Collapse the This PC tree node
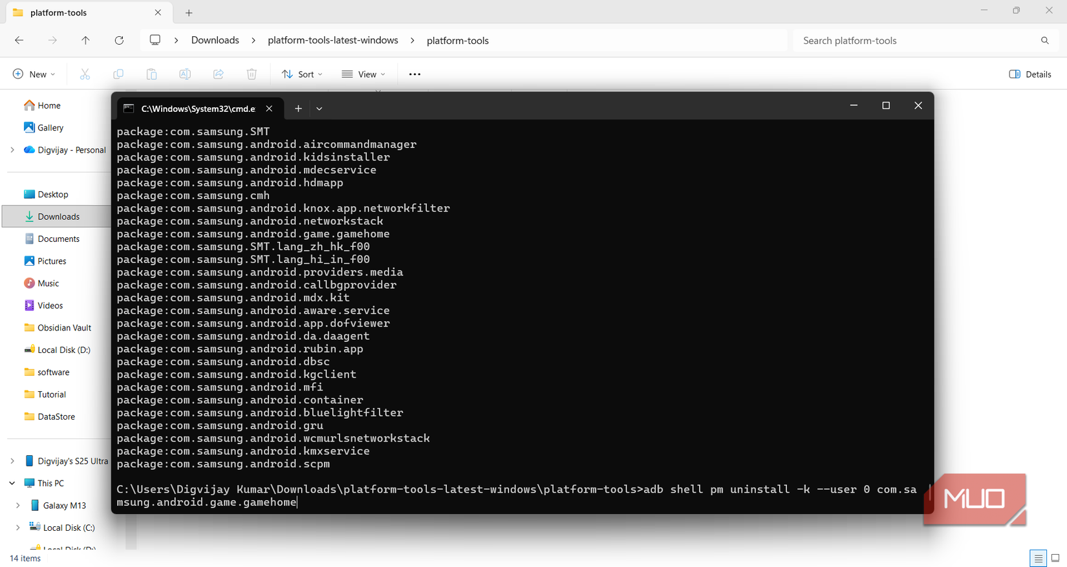Screen dimensions: 1067x567 (12, 483)
